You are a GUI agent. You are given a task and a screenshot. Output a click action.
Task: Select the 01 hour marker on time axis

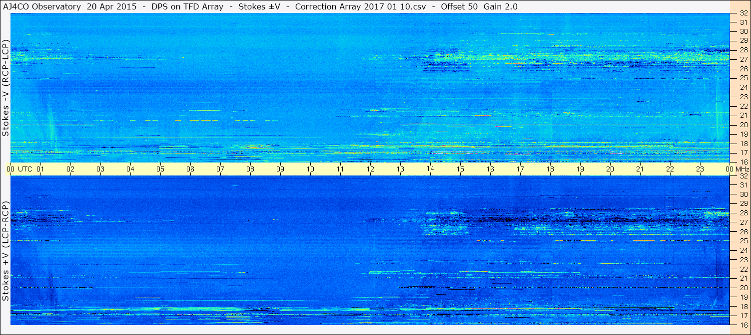point(40,169)
